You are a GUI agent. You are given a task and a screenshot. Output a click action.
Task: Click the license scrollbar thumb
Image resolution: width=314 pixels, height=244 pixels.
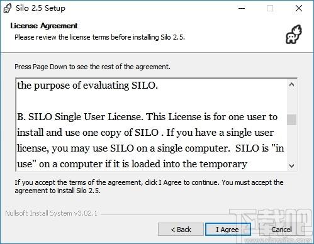[x=291, y=119]
